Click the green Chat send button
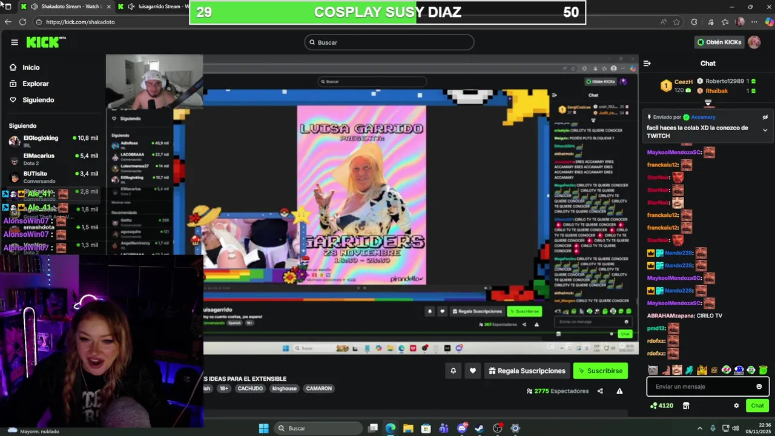 tap(757, 406)
